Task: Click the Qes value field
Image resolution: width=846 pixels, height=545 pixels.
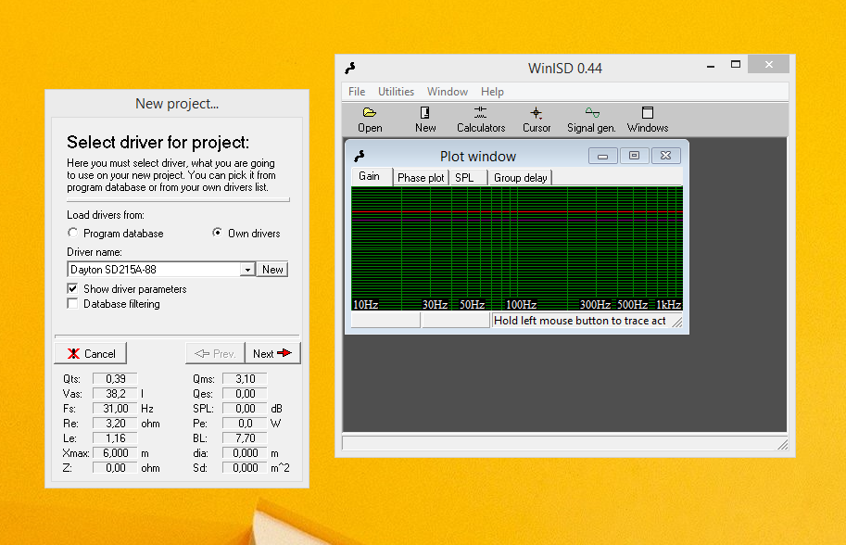Action: coord(245,393)
